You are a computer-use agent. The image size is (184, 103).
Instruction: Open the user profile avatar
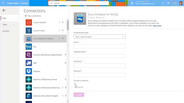click(x=181, y=3)
